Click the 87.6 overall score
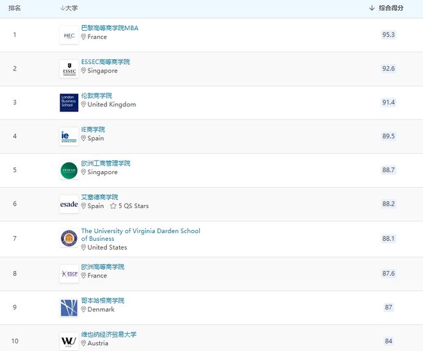423x351 pixels. (388, 273)
